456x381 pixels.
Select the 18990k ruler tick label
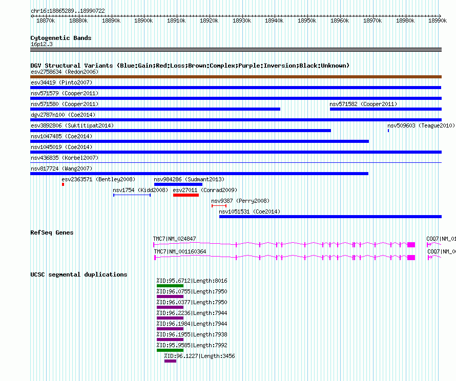(x=438, y=20)
